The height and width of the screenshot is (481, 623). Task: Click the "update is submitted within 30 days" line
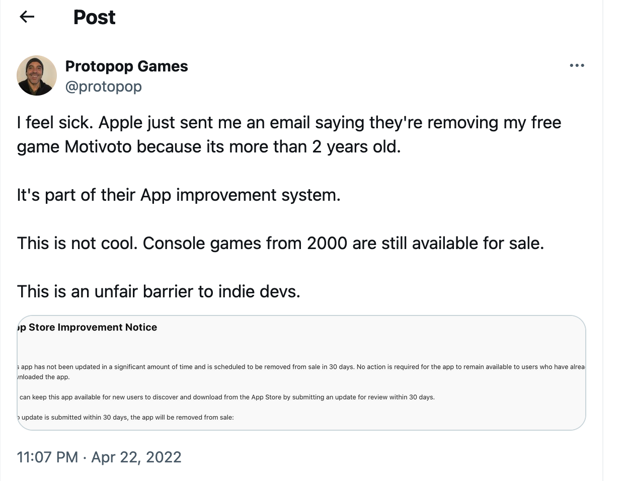pos(127,417)
